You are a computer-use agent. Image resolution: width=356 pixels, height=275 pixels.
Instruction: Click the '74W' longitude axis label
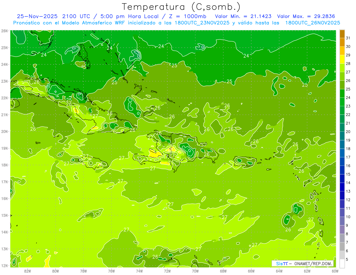pyautogui.click(x=139, y=271)
